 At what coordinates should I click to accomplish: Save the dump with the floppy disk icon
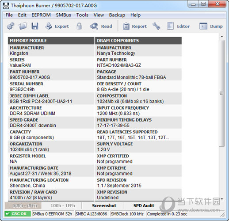[x=35, y=26]
